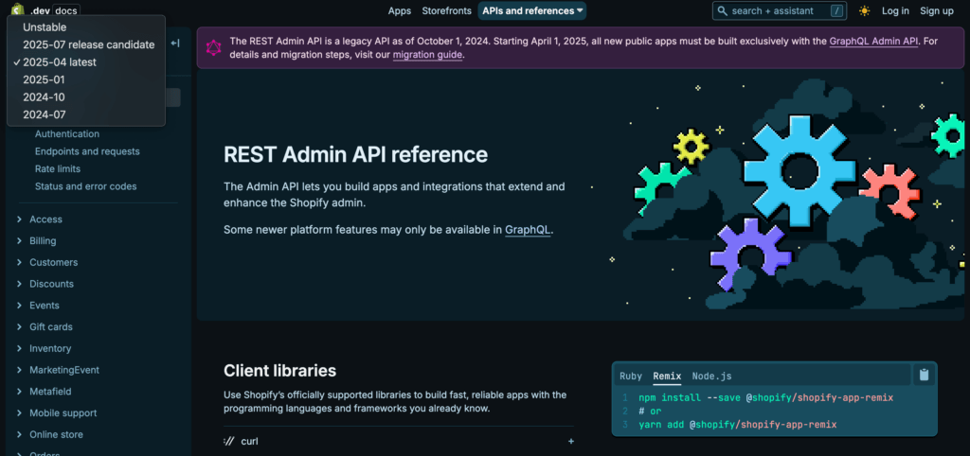Expand the Metafield section

pos(50,392)
